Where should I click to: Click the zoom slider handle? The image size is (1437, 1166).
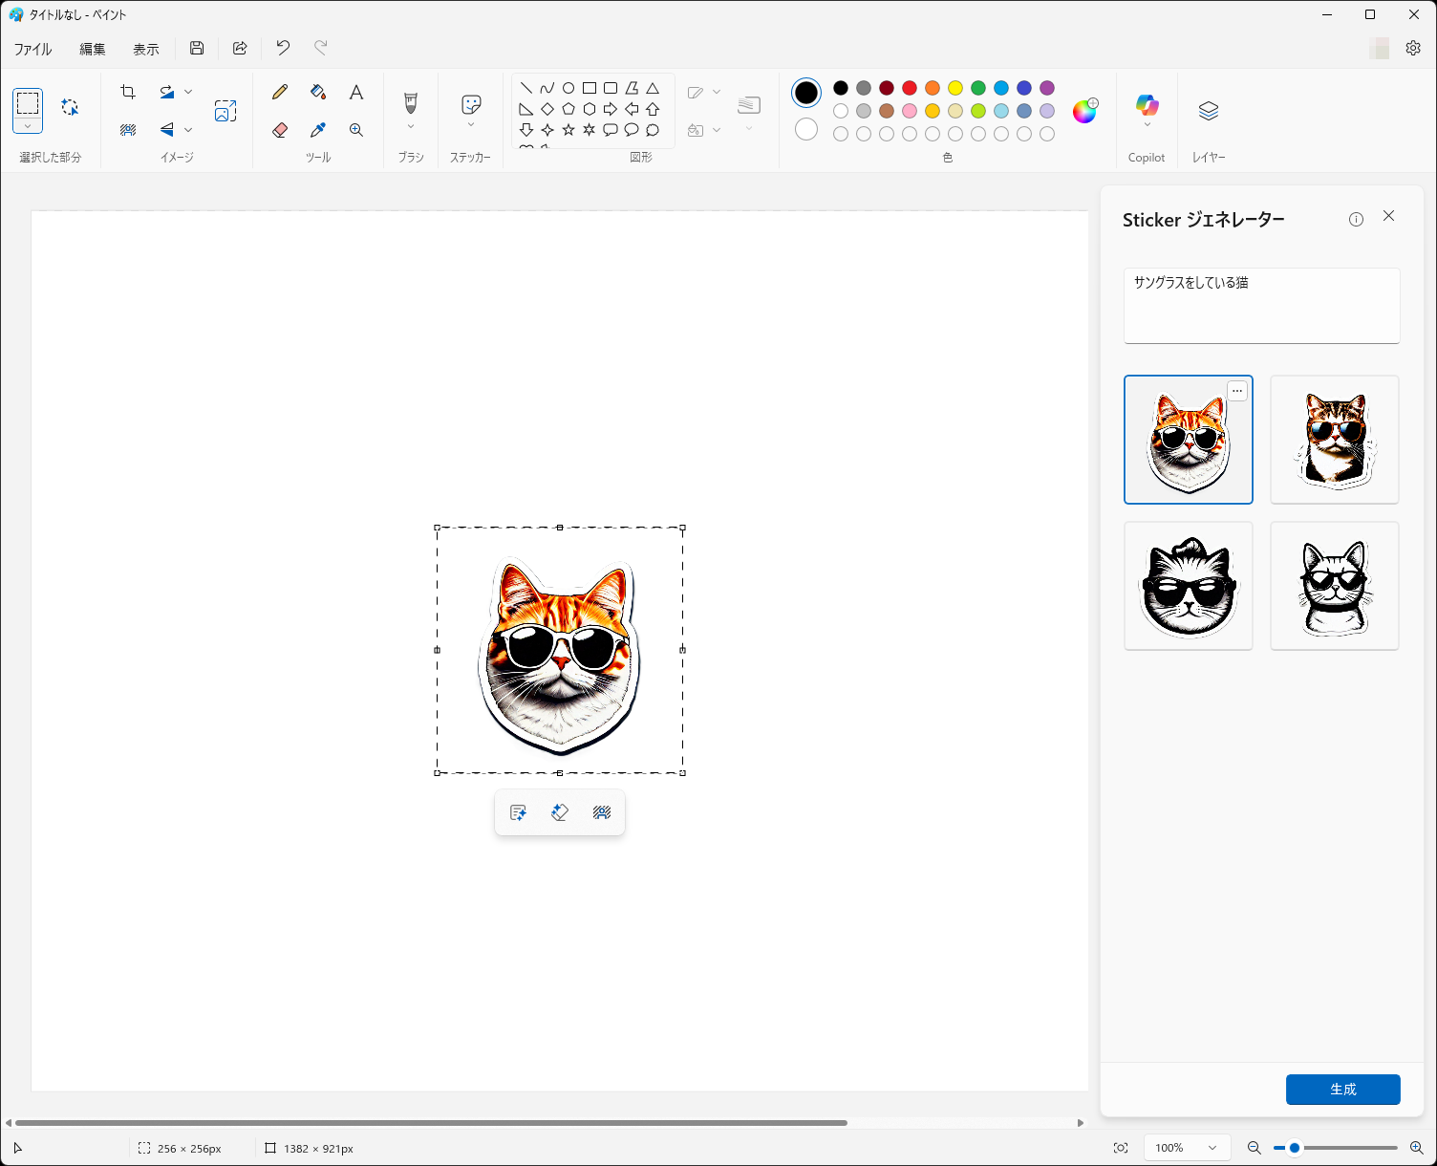click(x=1295, y=1148)
